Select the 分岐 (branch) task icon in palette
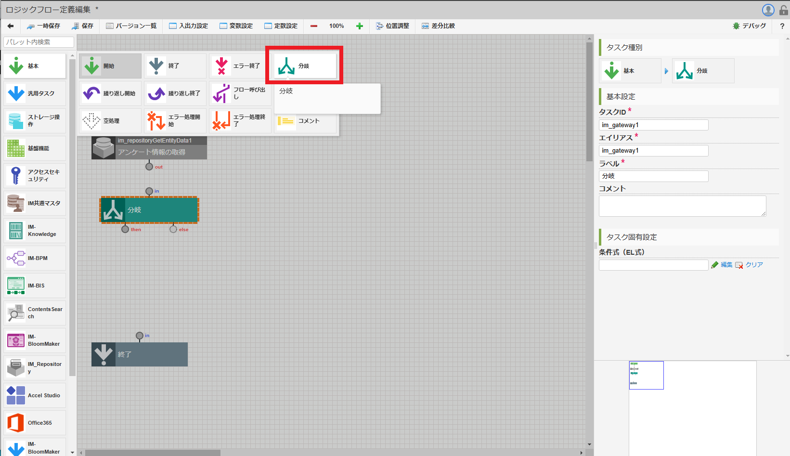The image size is (790, 456). point(304,65)
